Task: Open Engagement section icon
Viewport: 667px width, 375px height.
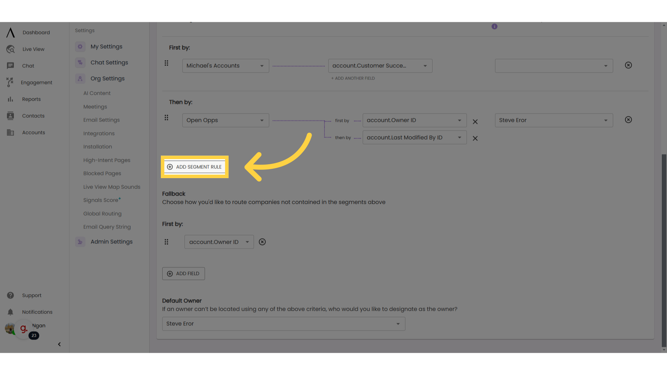Action: pos(10,82)
